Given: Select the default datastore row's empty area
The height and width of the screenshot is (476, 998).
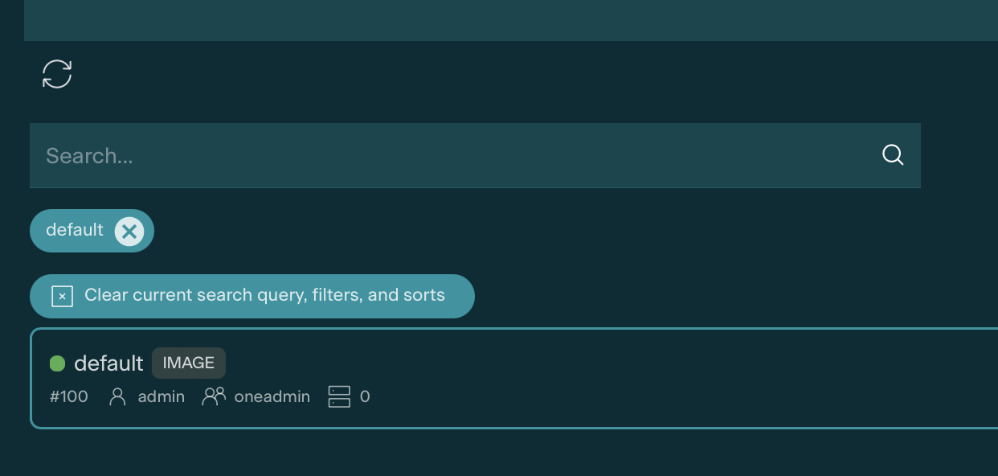Looking at the screenshot, I should tap(643, 378).
